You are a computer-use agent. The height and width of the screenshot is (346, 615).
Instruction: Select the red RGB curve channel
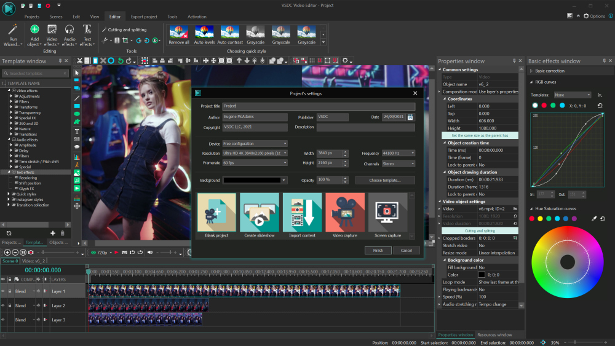(x=544, y=106)
